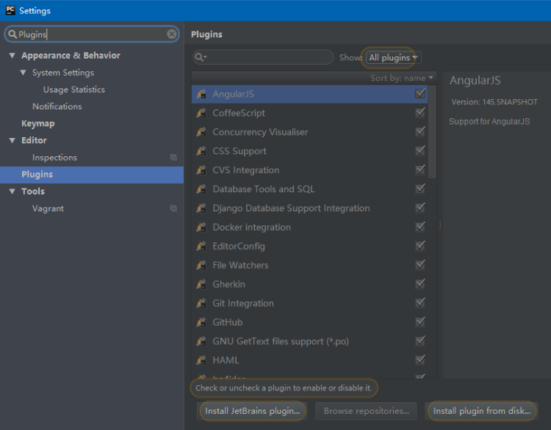This screenshot has width=551, height=430.
Task: Click the File Watchers plugin icon
Action: [201, 265]
